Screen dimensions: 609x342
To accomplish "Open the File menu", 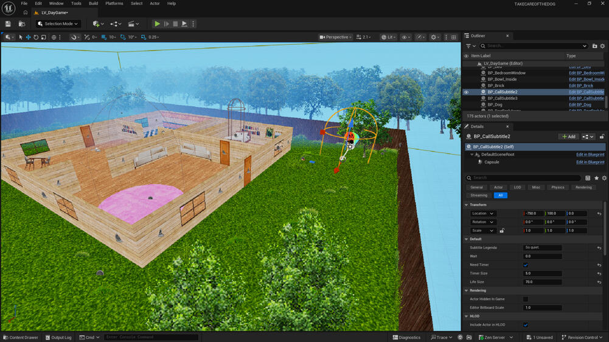I will coord(24,4).
